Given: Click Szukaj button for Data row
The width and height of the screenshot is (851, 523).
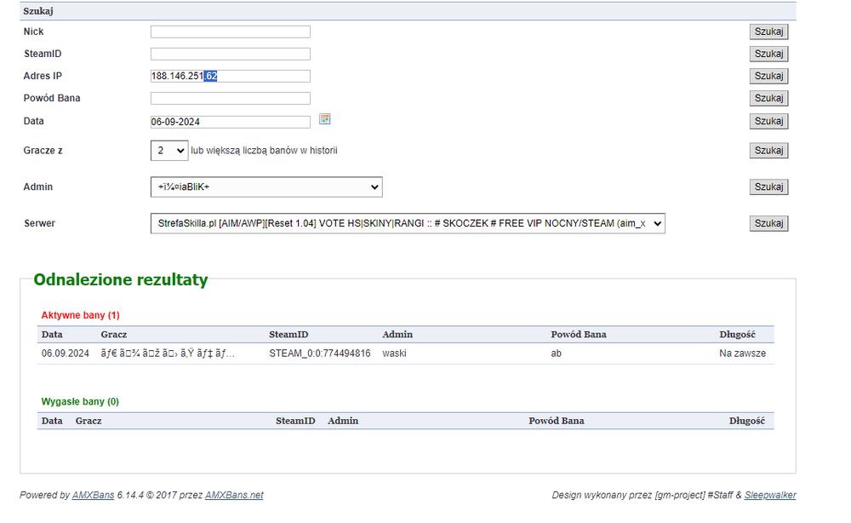Looking at the screenshot, I should click(768, 121).
